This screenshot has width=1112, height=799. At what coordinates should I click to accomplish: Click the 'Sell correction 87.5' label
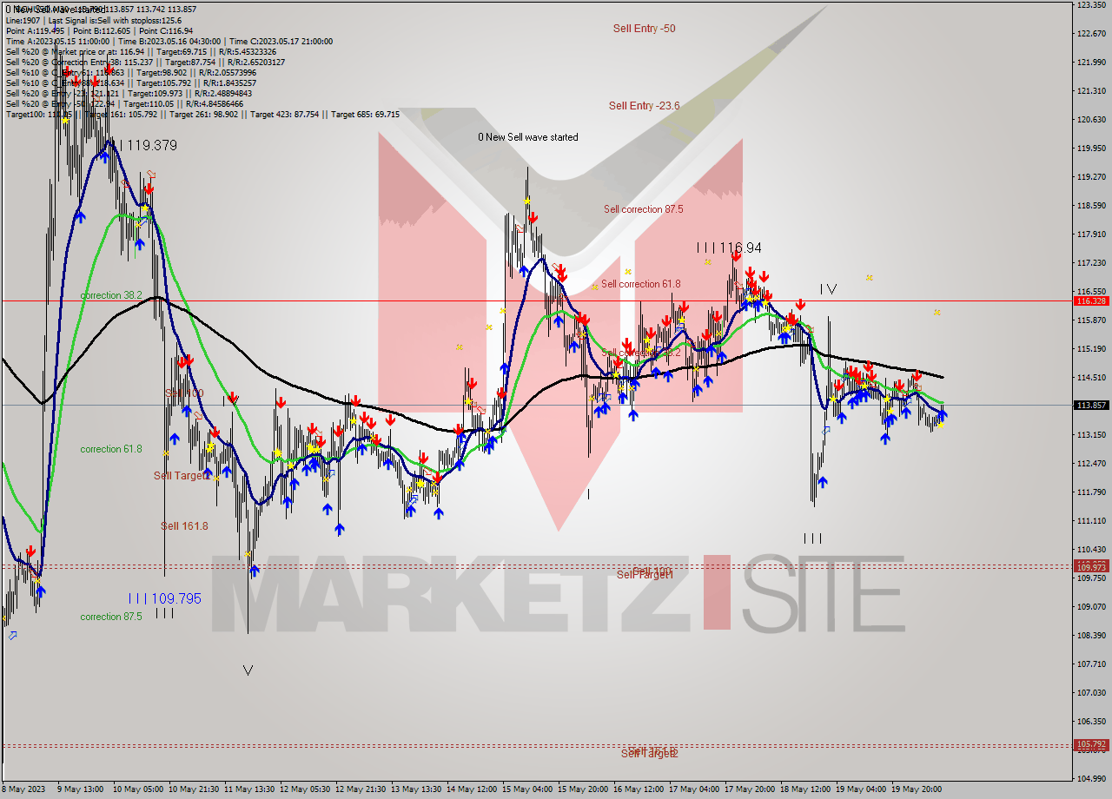point(643,209)
